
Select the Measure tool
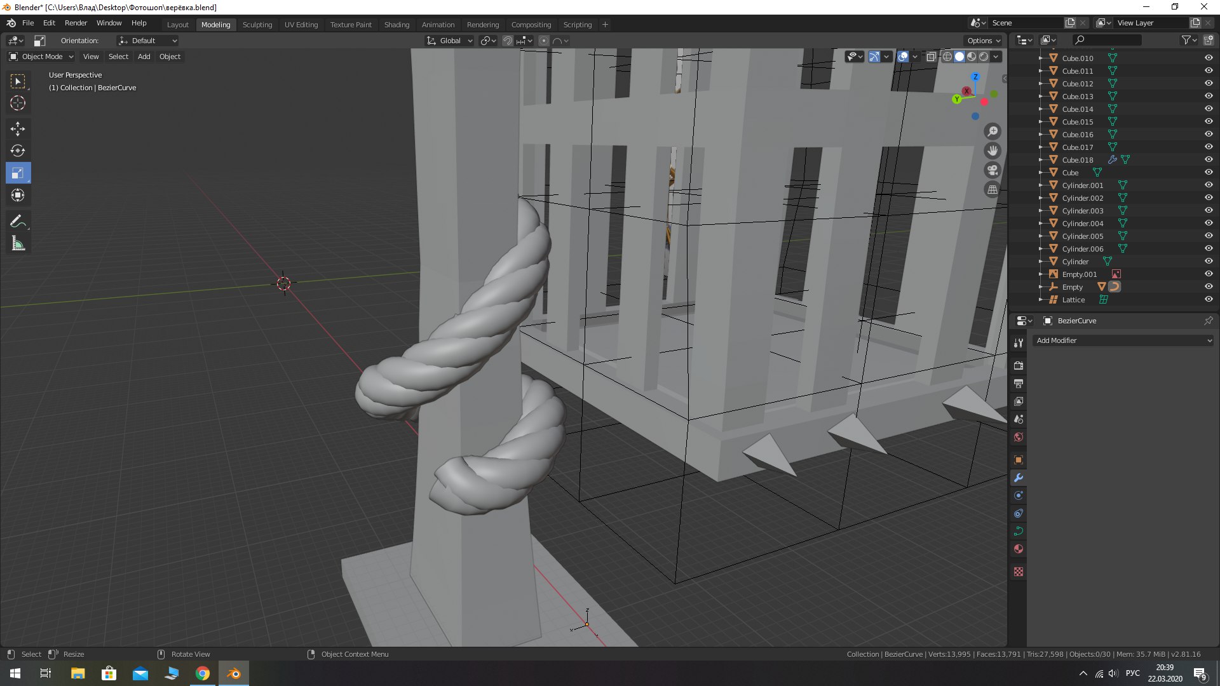coord(18,243)
